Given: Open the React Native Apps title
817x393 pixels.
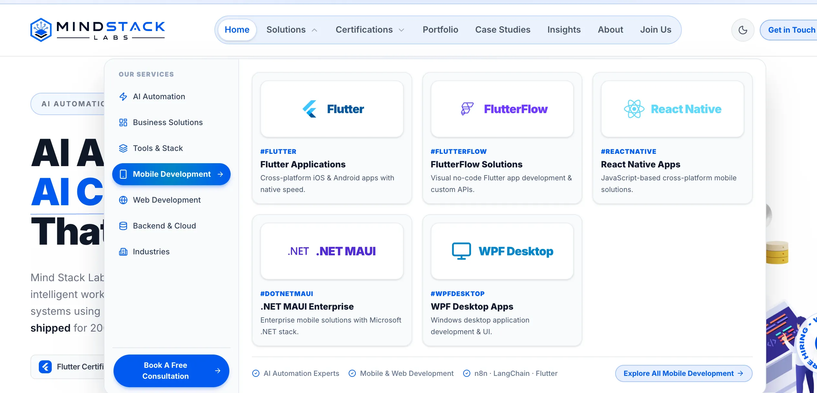Looking at the screenshot, I should tap(641, 165).
